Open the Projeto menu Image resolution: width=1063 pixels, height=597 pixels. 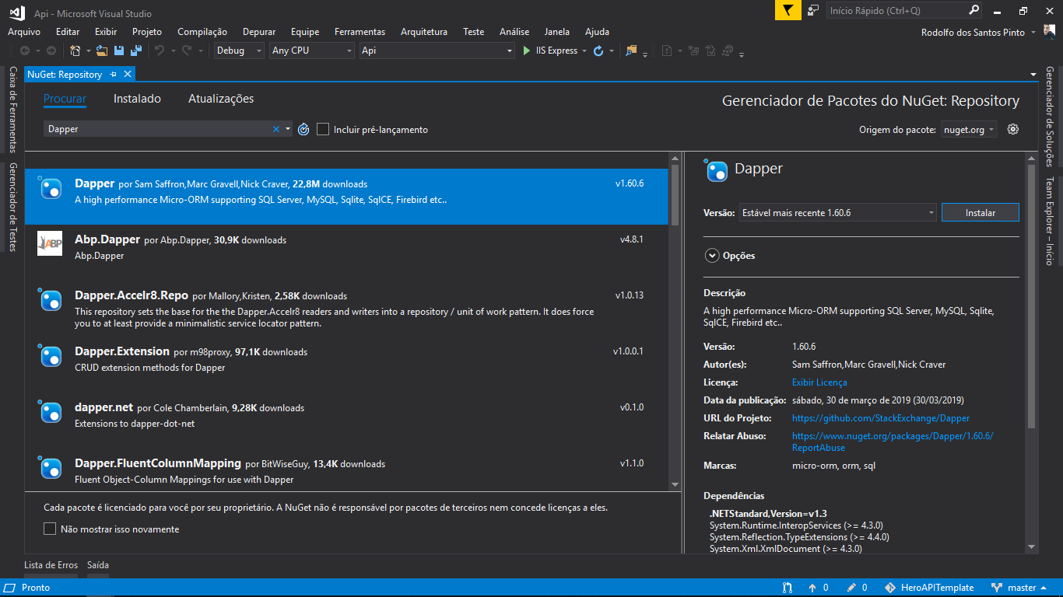(147, 32)
